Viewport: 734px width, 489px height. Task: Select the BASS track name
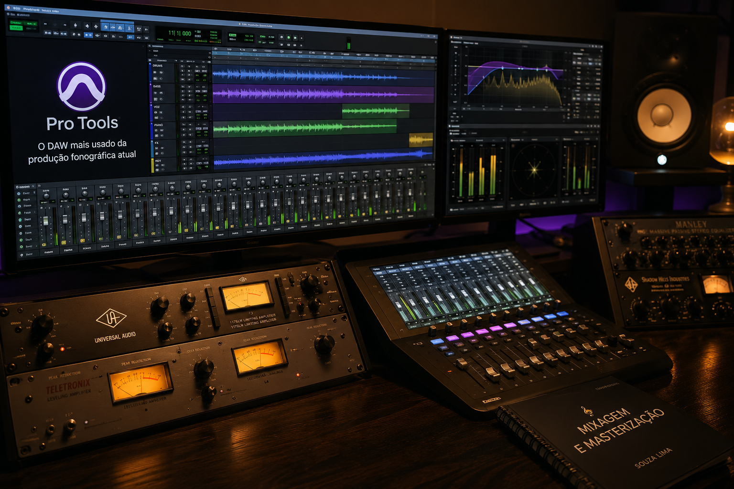point(157,86)
